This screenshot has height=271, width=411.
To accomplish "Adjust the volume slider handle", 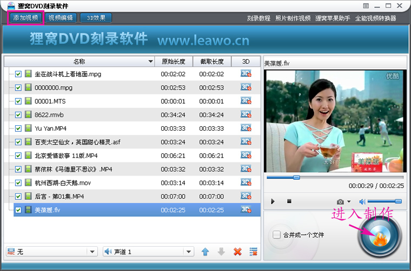I will tap(398, 201).
